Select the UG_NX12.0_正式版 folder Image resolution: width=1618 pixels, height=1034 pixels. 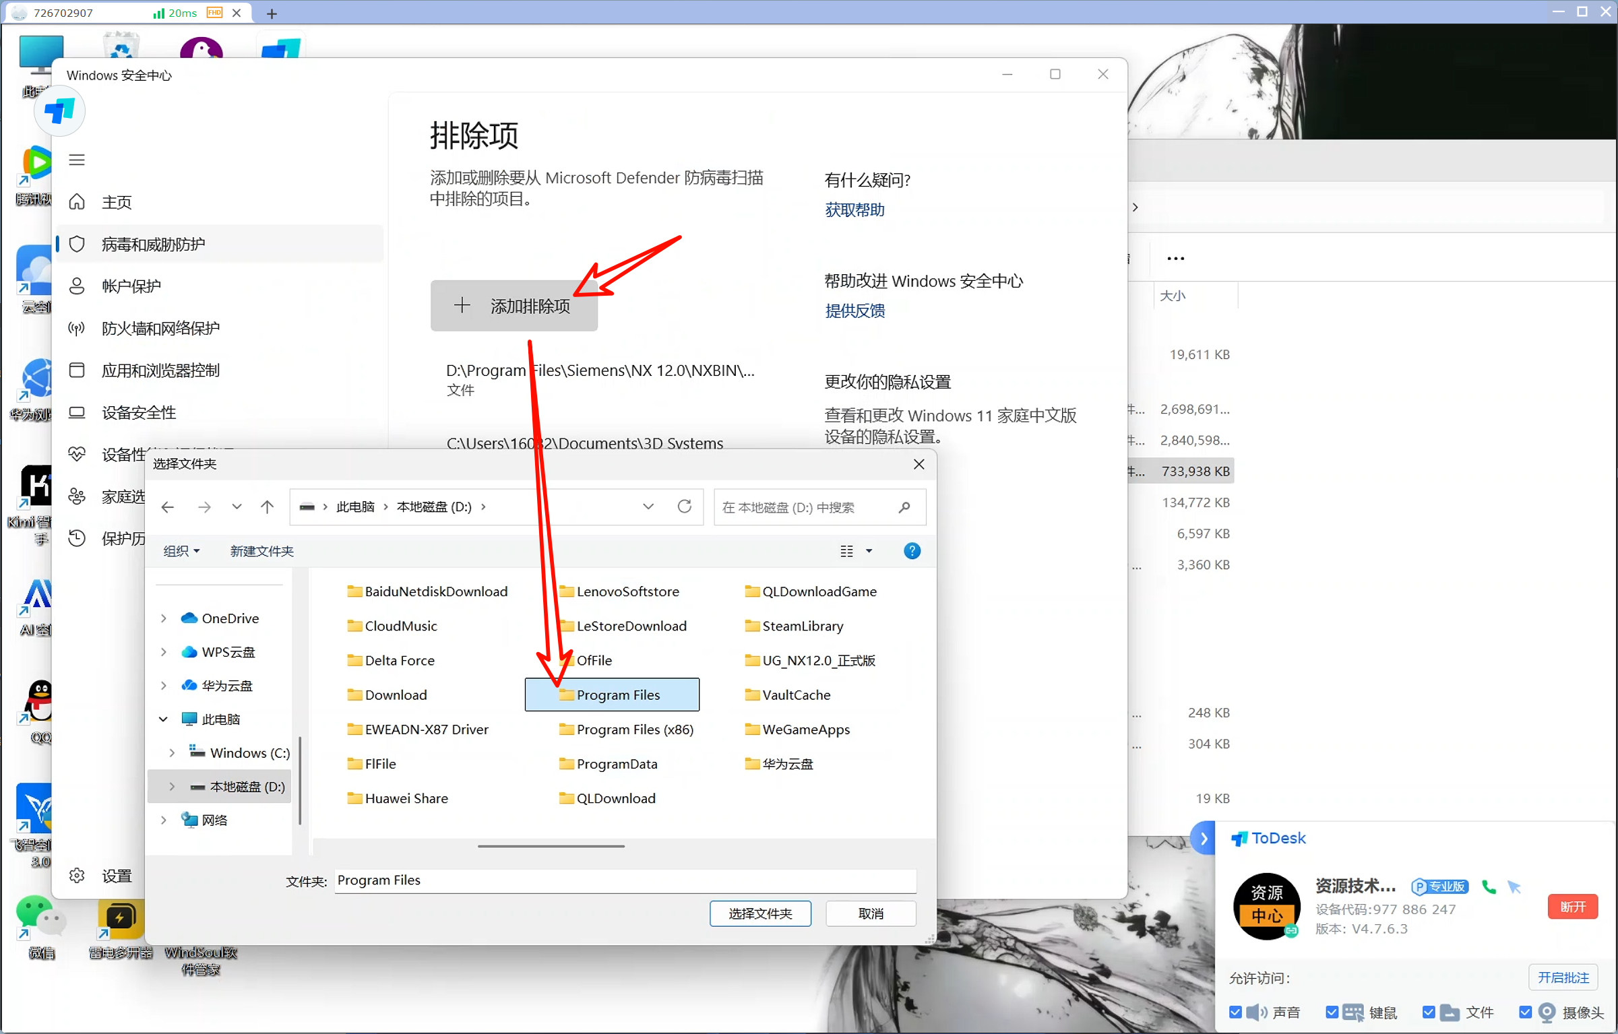tap(810, 660)
